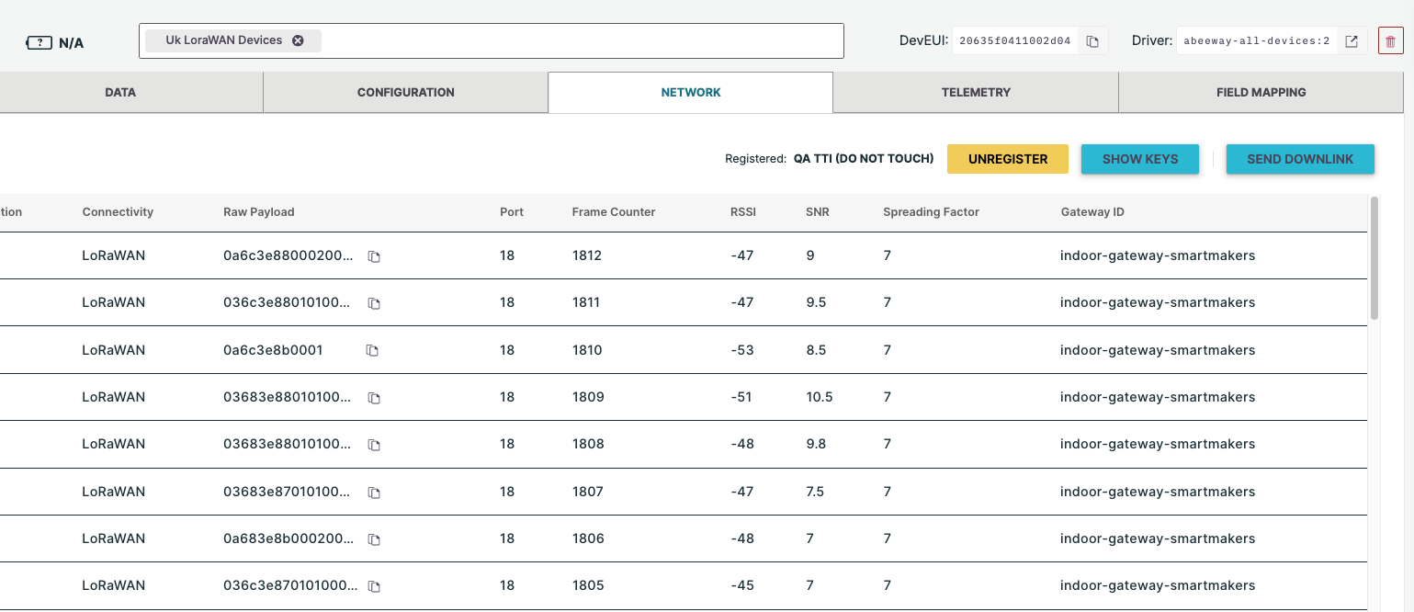
Task: Copy the DevEUI value to clipboard
Action: pyautogui.click(x=1092, y=41)
